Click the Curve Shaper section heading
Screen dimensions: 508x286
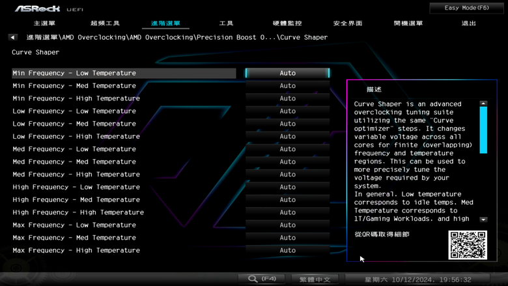(36, 52)
